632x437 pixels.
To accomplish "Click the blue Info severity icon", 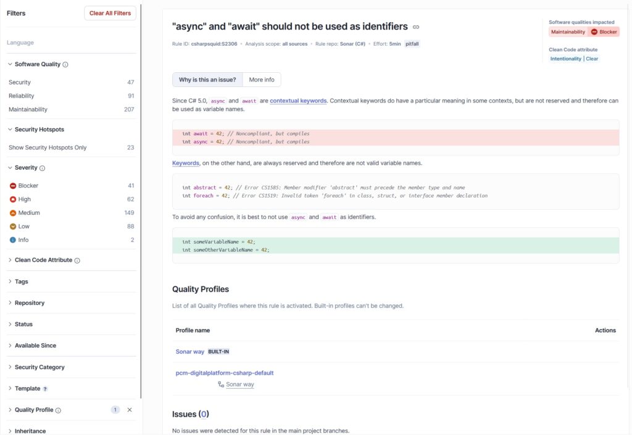I will (13, 239).
